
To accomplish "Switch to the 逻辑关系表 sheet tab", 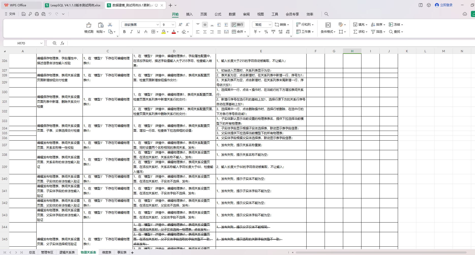I will click(x=67, y=252).
